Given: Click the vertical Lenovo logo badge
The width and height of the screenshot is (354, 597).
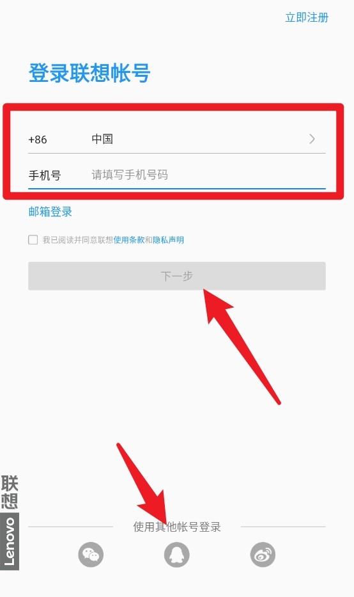Looking at the screenshot, I should 10,541.
